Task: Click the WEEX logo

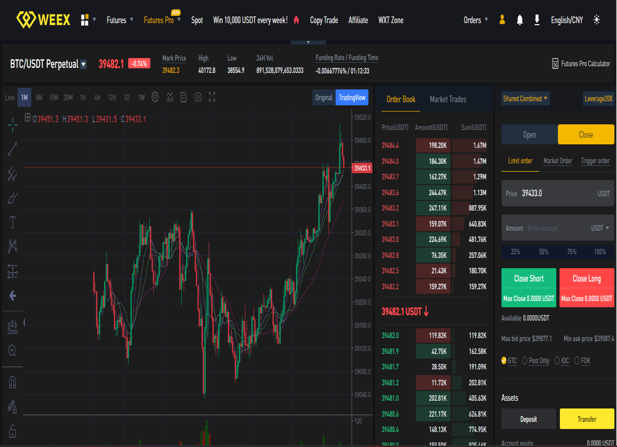Action: point(44,20)
